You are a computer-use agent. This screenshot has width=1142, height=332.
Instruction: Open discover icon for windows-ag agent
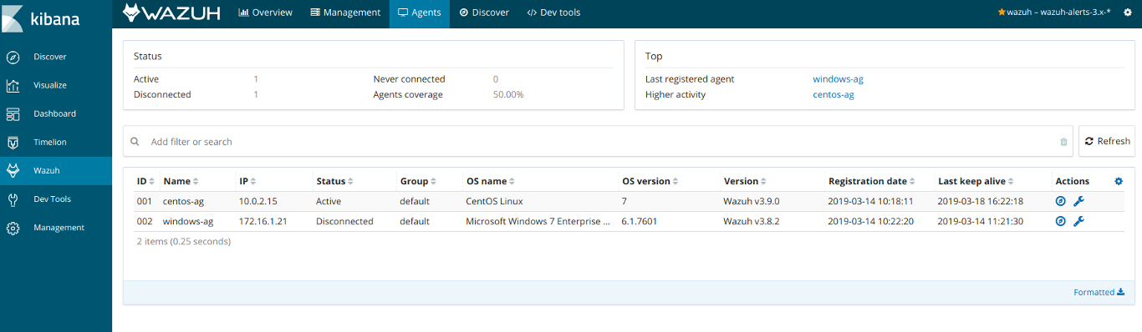pyautogui.click(x=1061, y=221)
